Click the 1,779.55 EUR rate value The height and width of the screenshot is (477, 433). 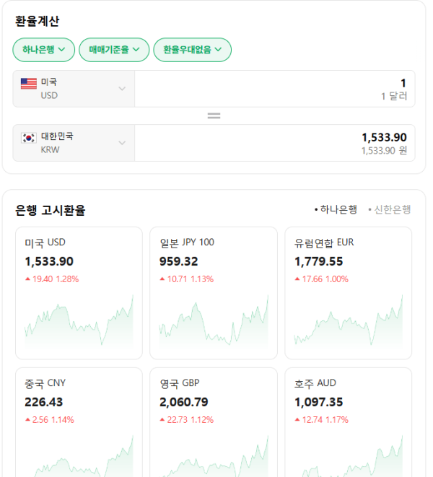318,262
